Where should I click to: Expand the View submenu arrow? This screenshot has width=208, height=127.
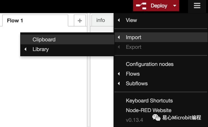pos(119,20)
